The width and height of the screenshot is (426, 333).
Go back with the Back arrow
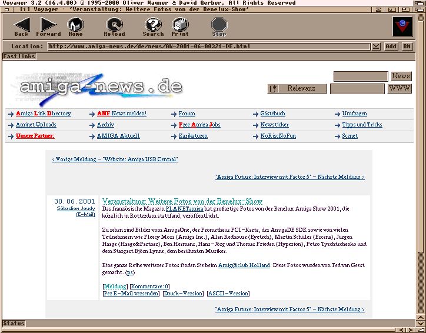[x=21, y=27]
